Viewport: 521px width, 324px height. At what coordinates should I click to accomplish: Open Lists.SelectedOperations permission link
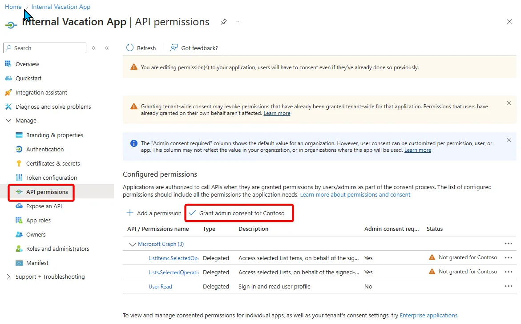[174, 272]
